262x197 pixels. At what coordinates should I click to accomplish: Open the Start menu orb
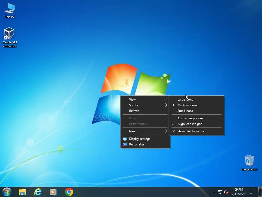(7, 192)
